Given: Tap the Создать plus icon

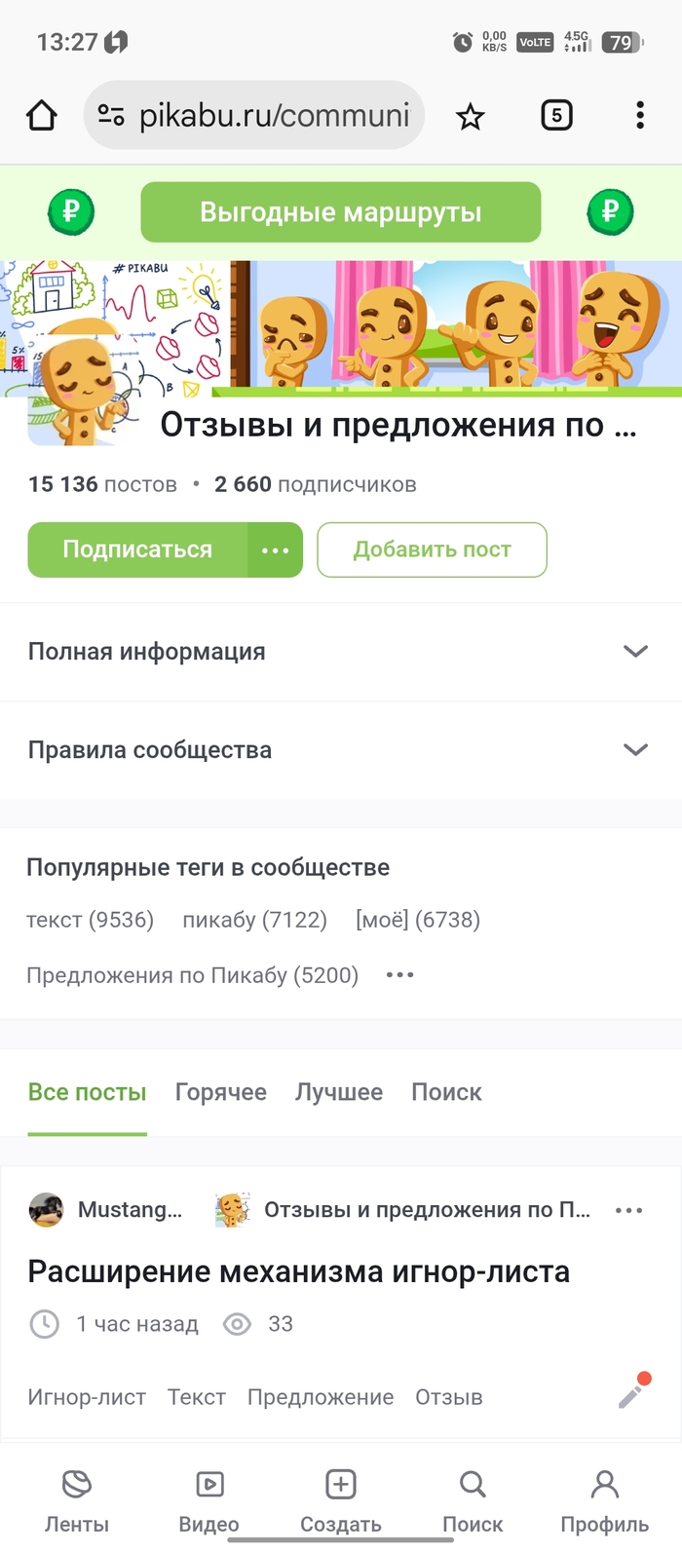Looking at the screenshot, I should click(340, 1485).
